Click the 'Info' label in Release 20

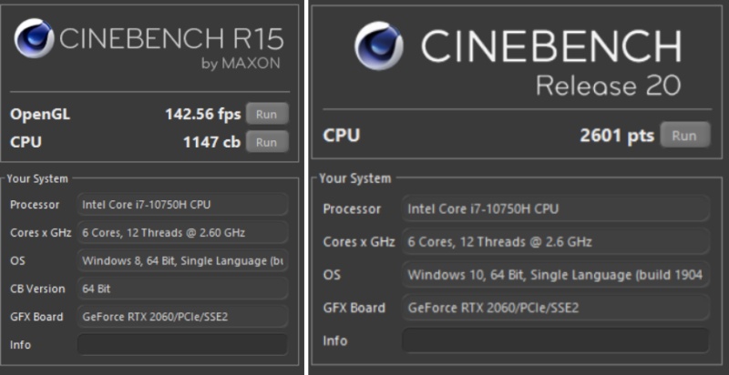[335, 340]
